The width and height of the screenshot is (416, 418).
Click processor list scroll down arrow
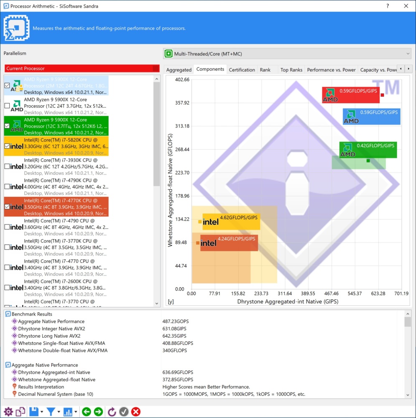pos(156,303)
